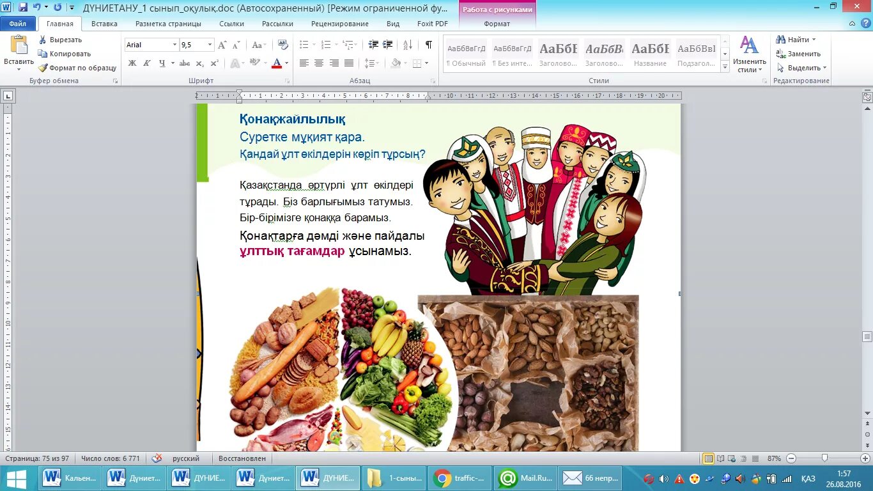Click the Redo icon in quick access toolbar
The width and height of the screenshot is (873, 491).
tap(58, 7)
